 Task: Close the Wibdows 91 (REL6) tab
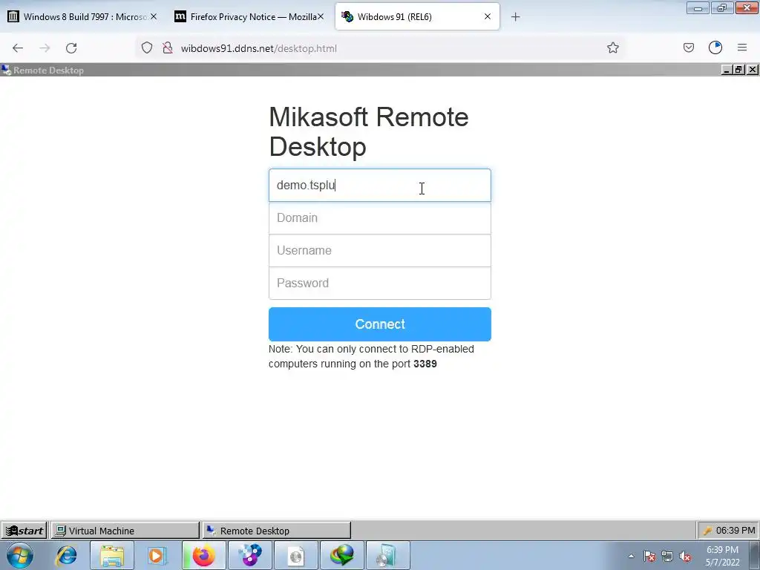488,16
